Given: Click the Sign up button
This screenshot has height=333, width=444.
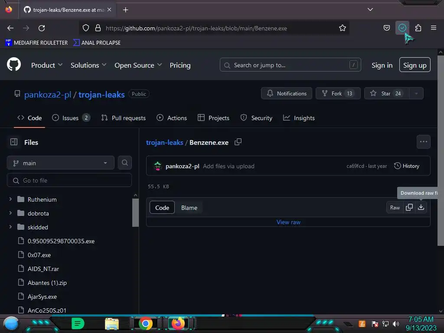Looking at the screenshot, I should coord(415,65).
